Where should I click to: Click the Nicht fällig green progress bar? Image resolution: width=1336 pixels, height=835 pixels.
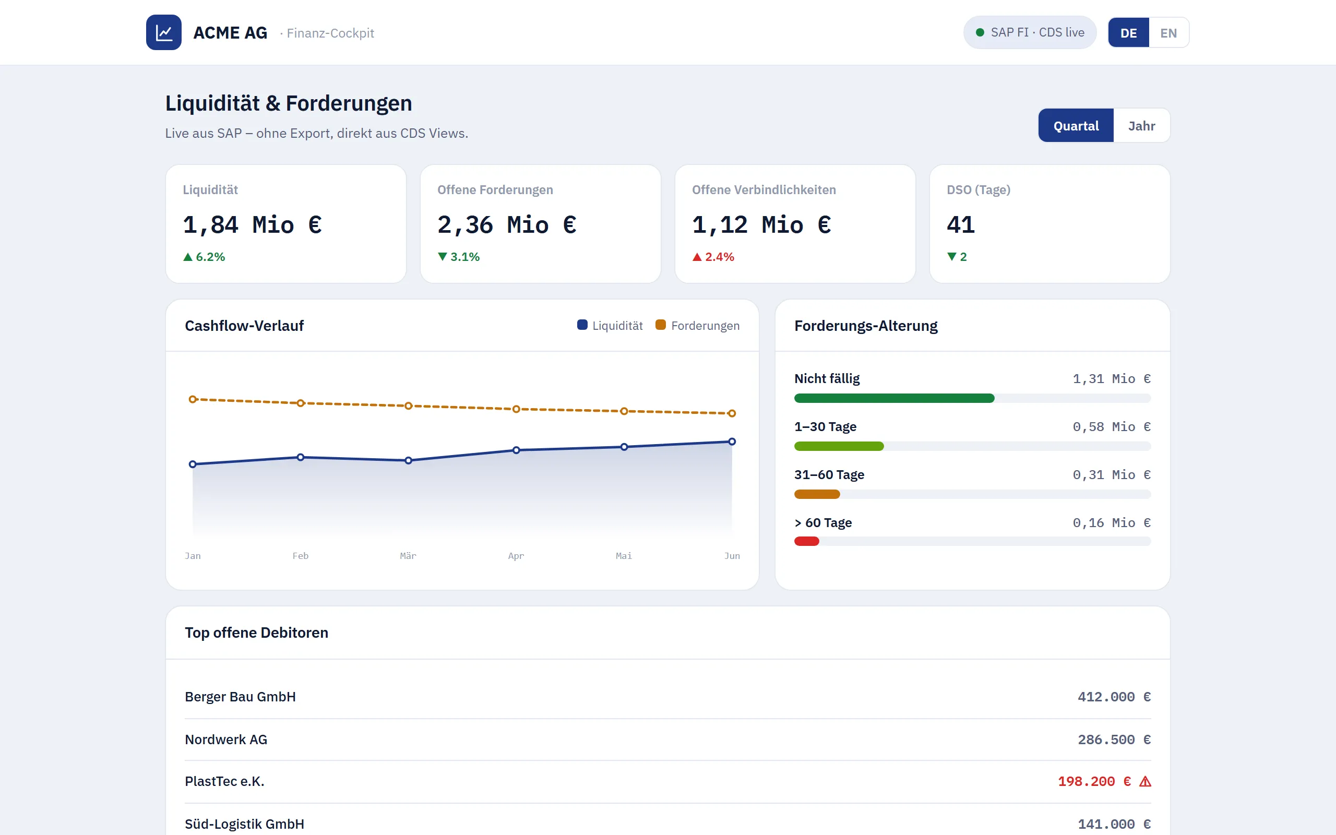point(894,398)
